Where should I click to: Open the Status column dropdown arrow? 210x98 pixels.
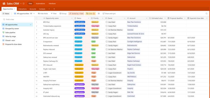(89, 18)
